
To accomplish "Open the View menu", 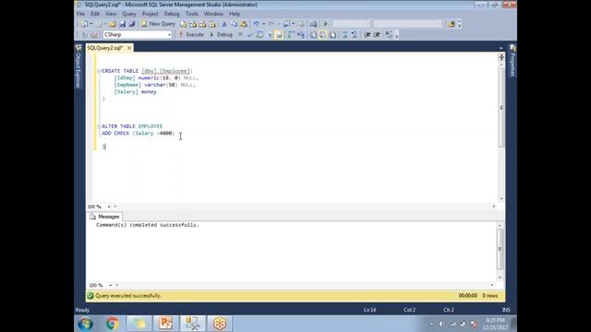I will point(111,14).
